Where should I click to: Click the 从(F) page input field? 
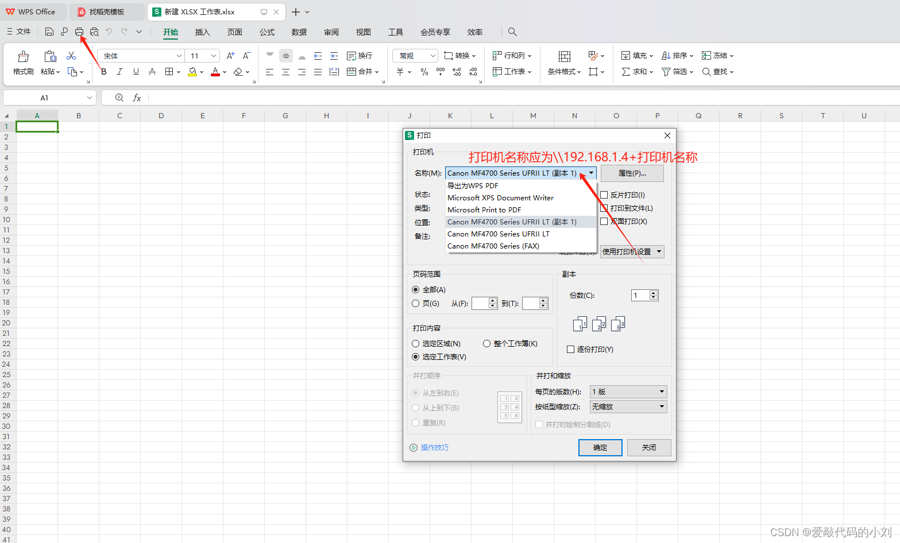[480, 303]
